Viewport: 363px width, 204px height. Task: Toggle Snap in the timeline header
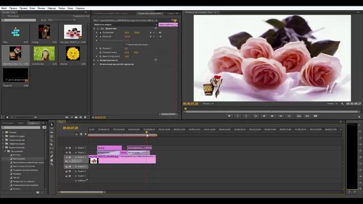pyautogui.click(x=77, y=134)
